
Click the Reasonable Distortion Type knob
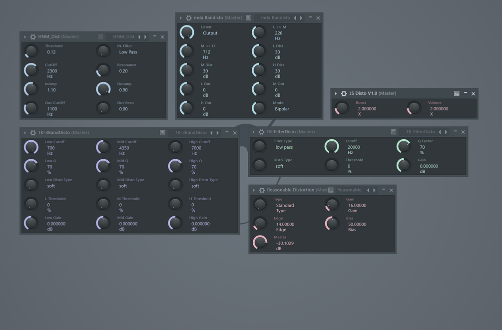260,205
